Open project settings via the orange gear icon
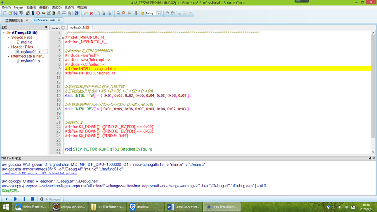377x212 pixels. (143, 13)
